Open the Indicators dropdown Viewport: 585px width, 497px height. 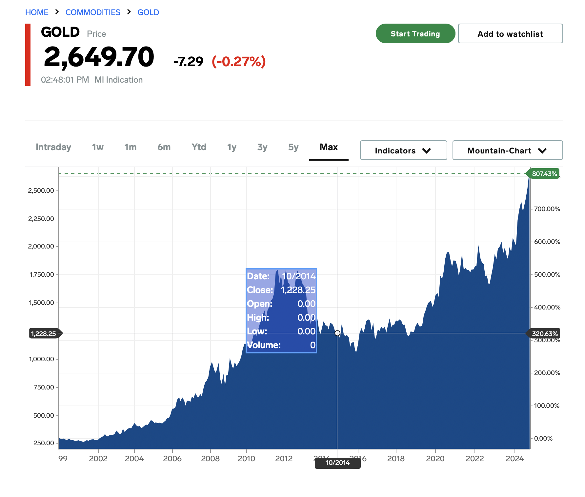click(403, 150)
